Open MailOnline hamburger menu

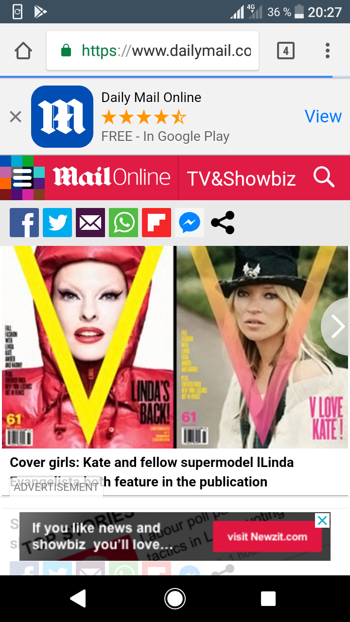pos(22,178)
